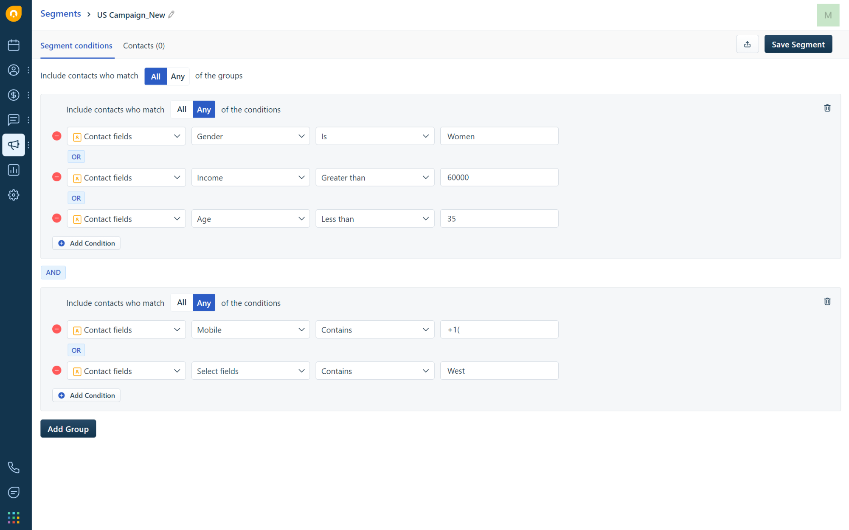Open the reports chart sidebar icon
The width and height of the screenshot is (849, 530).
[14, 170]
